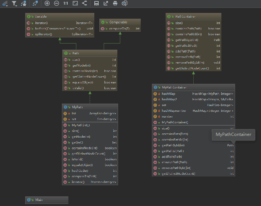The width and height of the screenshot is (261, 206).
Task: Click the blue-square arrow icon without star
Action: pyautogui.click(x=35, y=3)
